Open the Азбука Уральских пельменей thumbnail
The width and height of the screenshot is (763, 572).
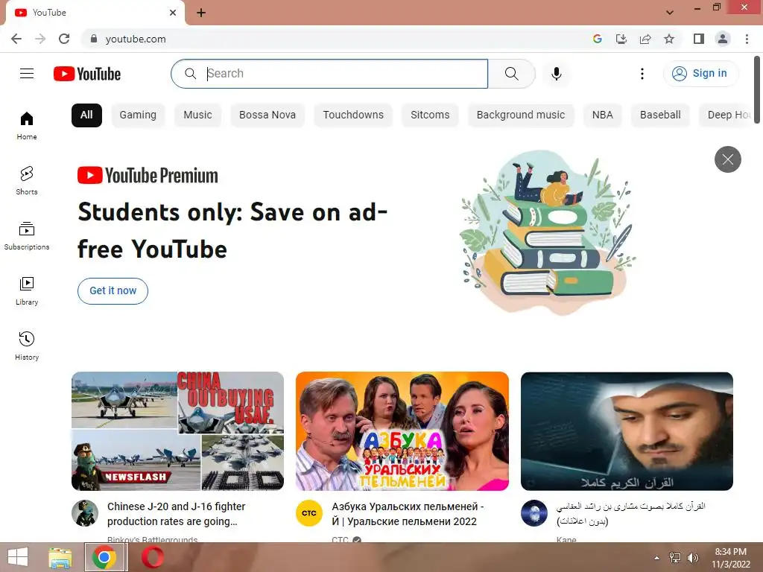402,431
